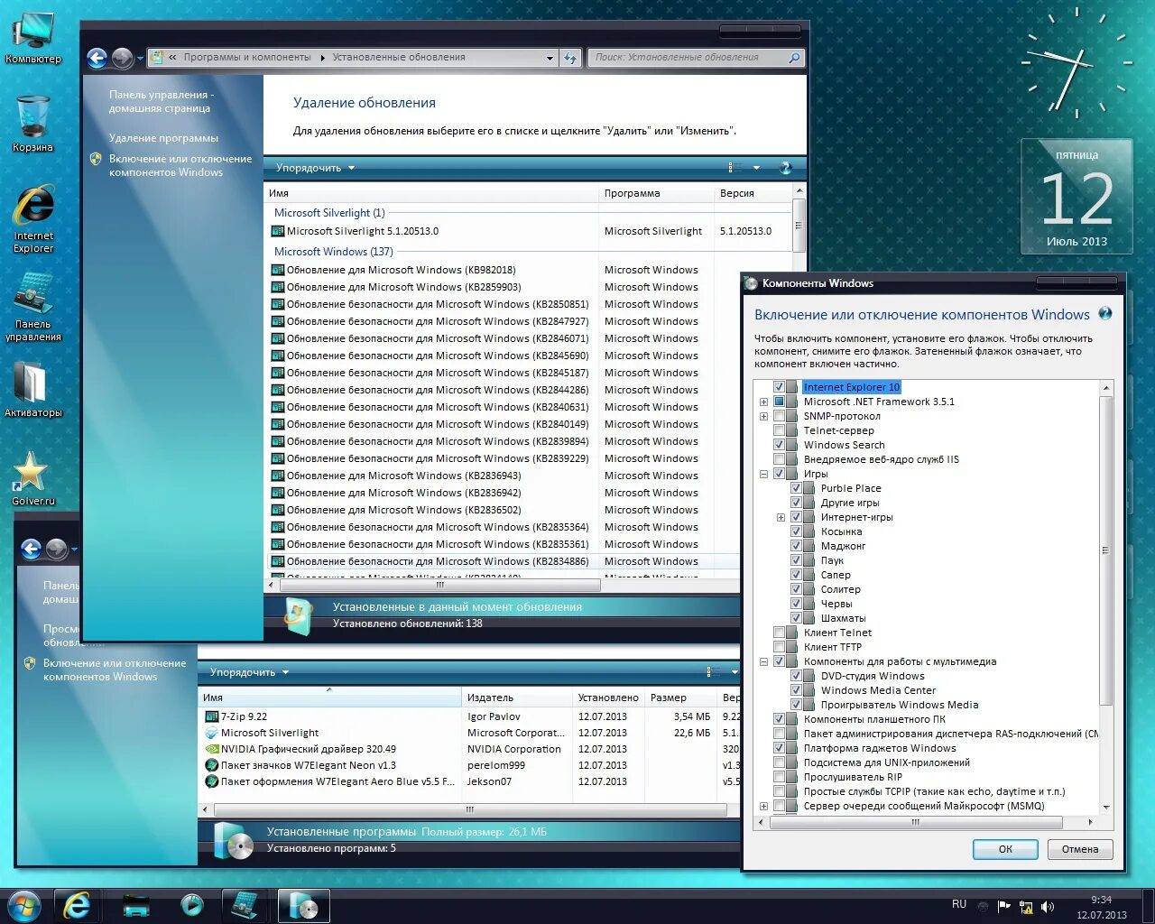Viewport: 1155px width, 924px height.
Task: Click components list horizontal scrollbar
Action: [916, 822]
